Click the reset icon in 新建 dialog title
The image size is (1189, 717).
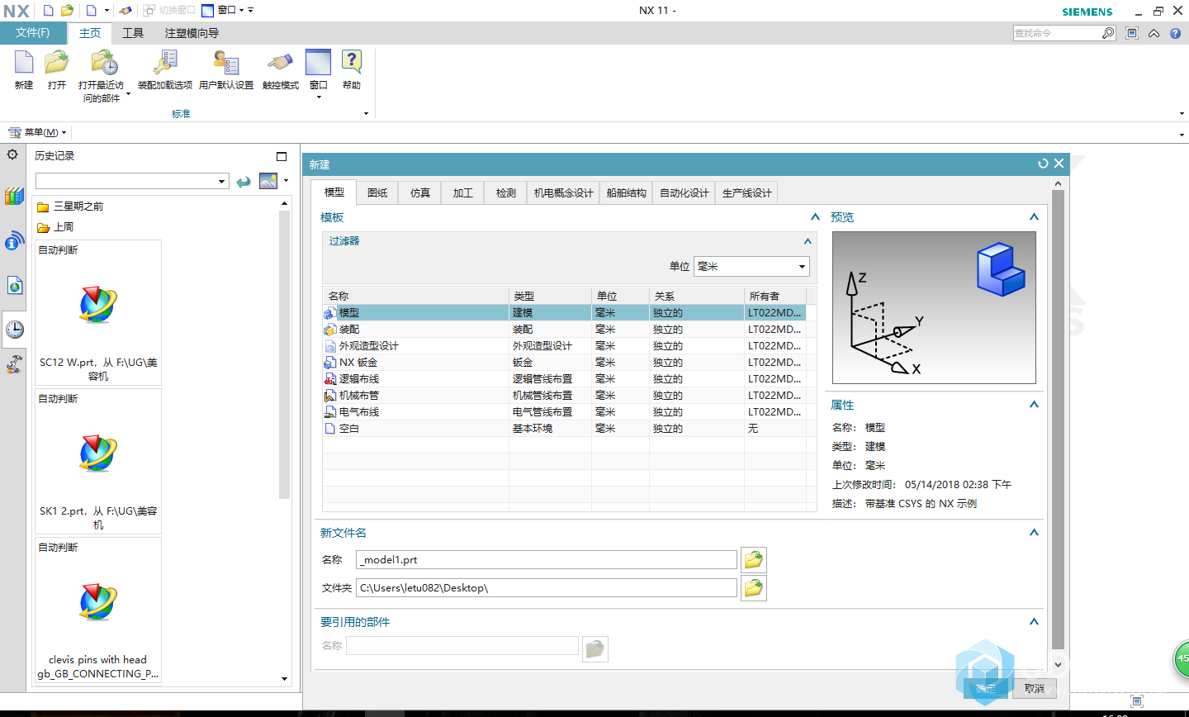point(1043,164)
